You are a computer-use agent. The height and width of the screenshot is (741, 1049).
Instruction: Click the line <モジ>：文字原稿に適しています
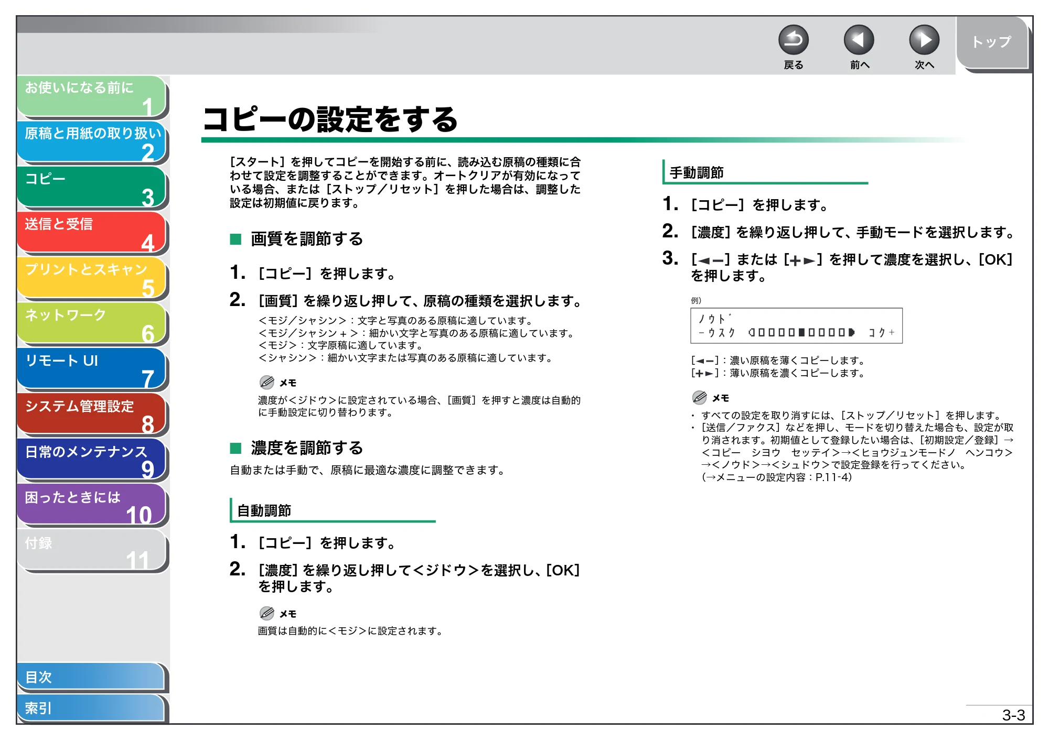pos(341,346)
